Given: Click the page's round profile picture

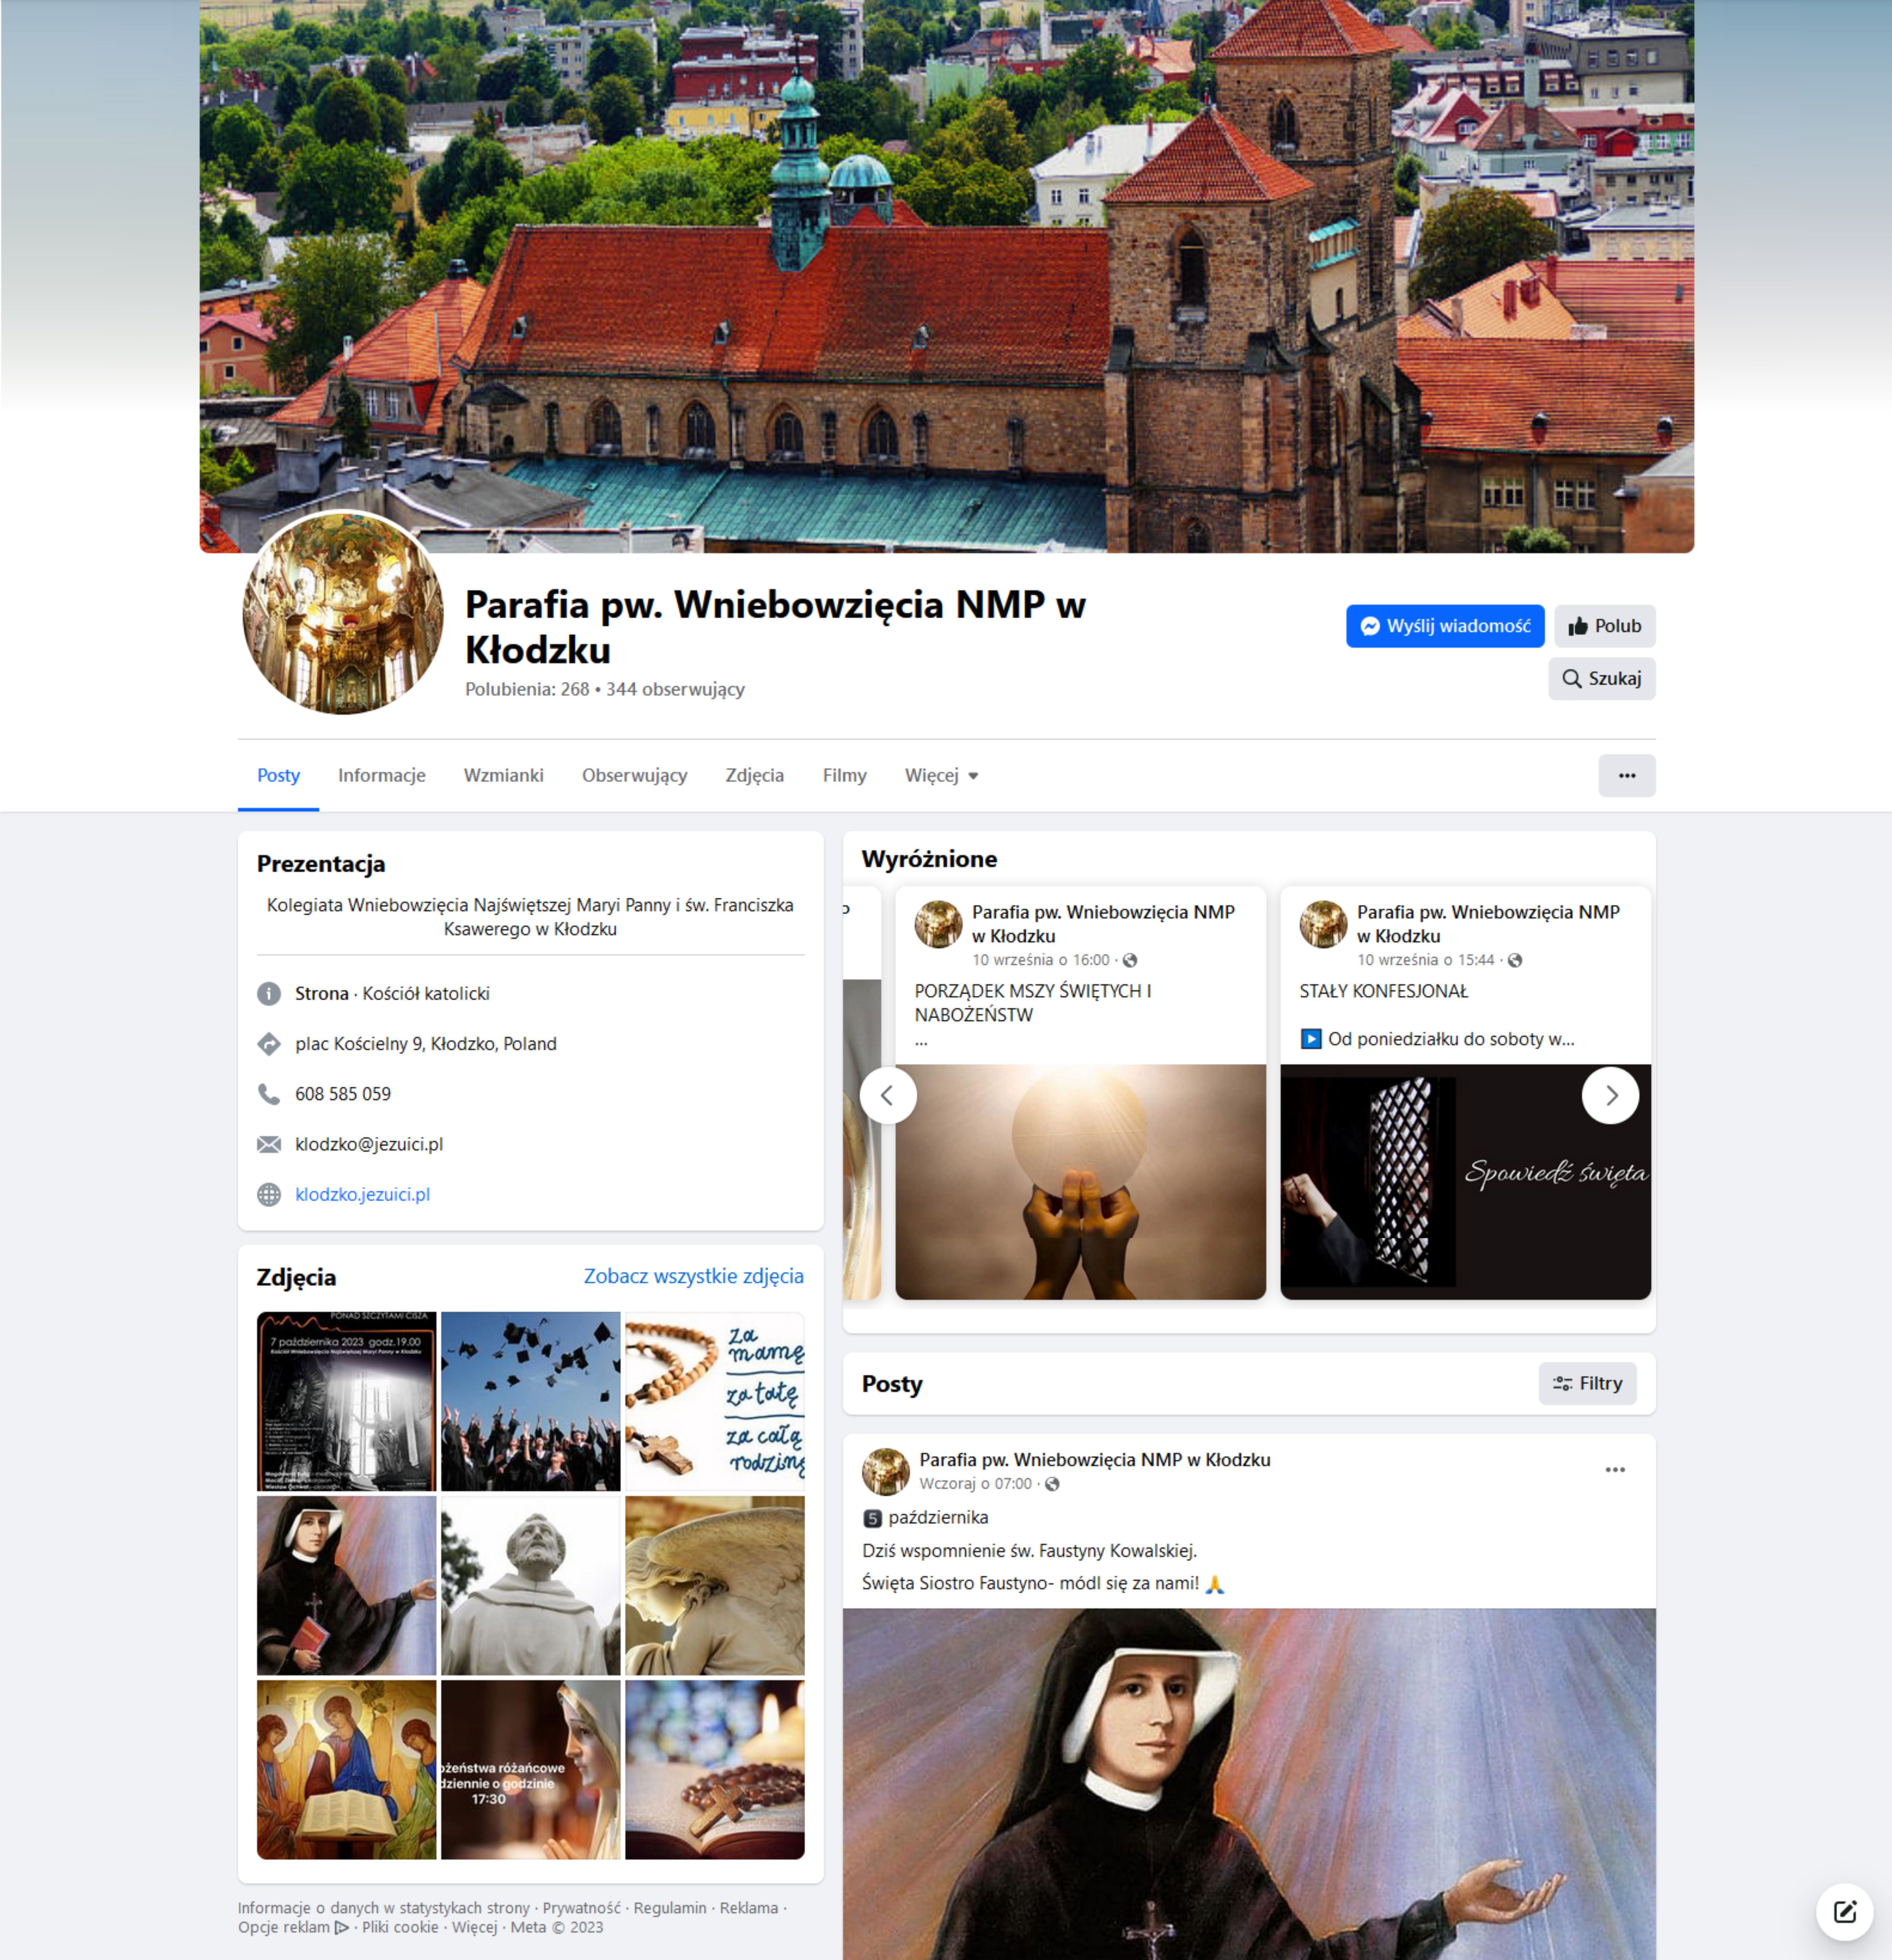Looking at the screenshot, I should tap(343, 613).
